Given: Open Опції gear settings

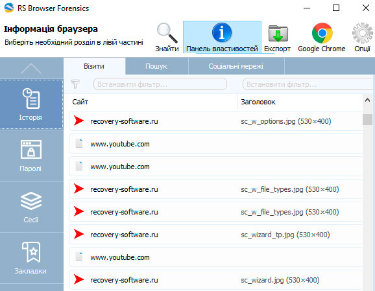Looking at the screenshot, I should (x=362, y=38).
